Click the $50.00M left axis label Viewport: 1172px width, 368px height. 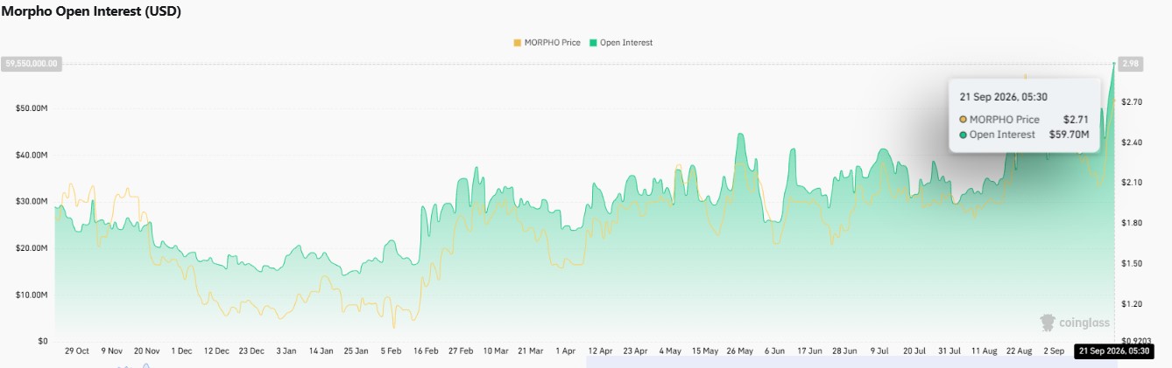(x=32, y=108)
